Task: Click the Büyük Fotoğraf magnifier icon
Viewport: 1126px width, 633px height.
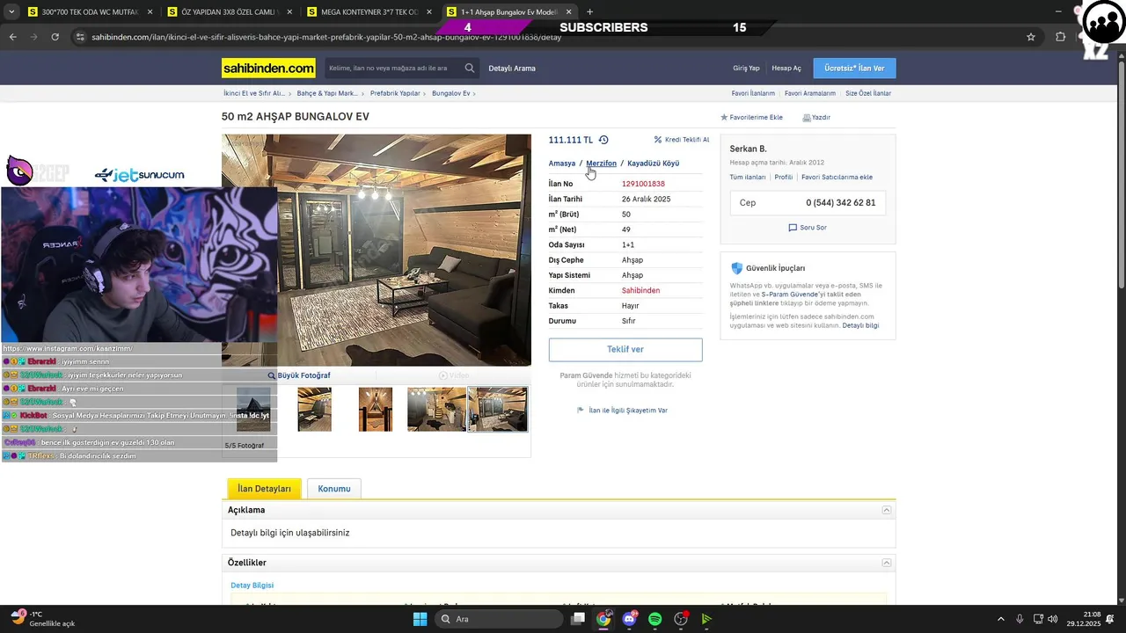Action: 272,375
